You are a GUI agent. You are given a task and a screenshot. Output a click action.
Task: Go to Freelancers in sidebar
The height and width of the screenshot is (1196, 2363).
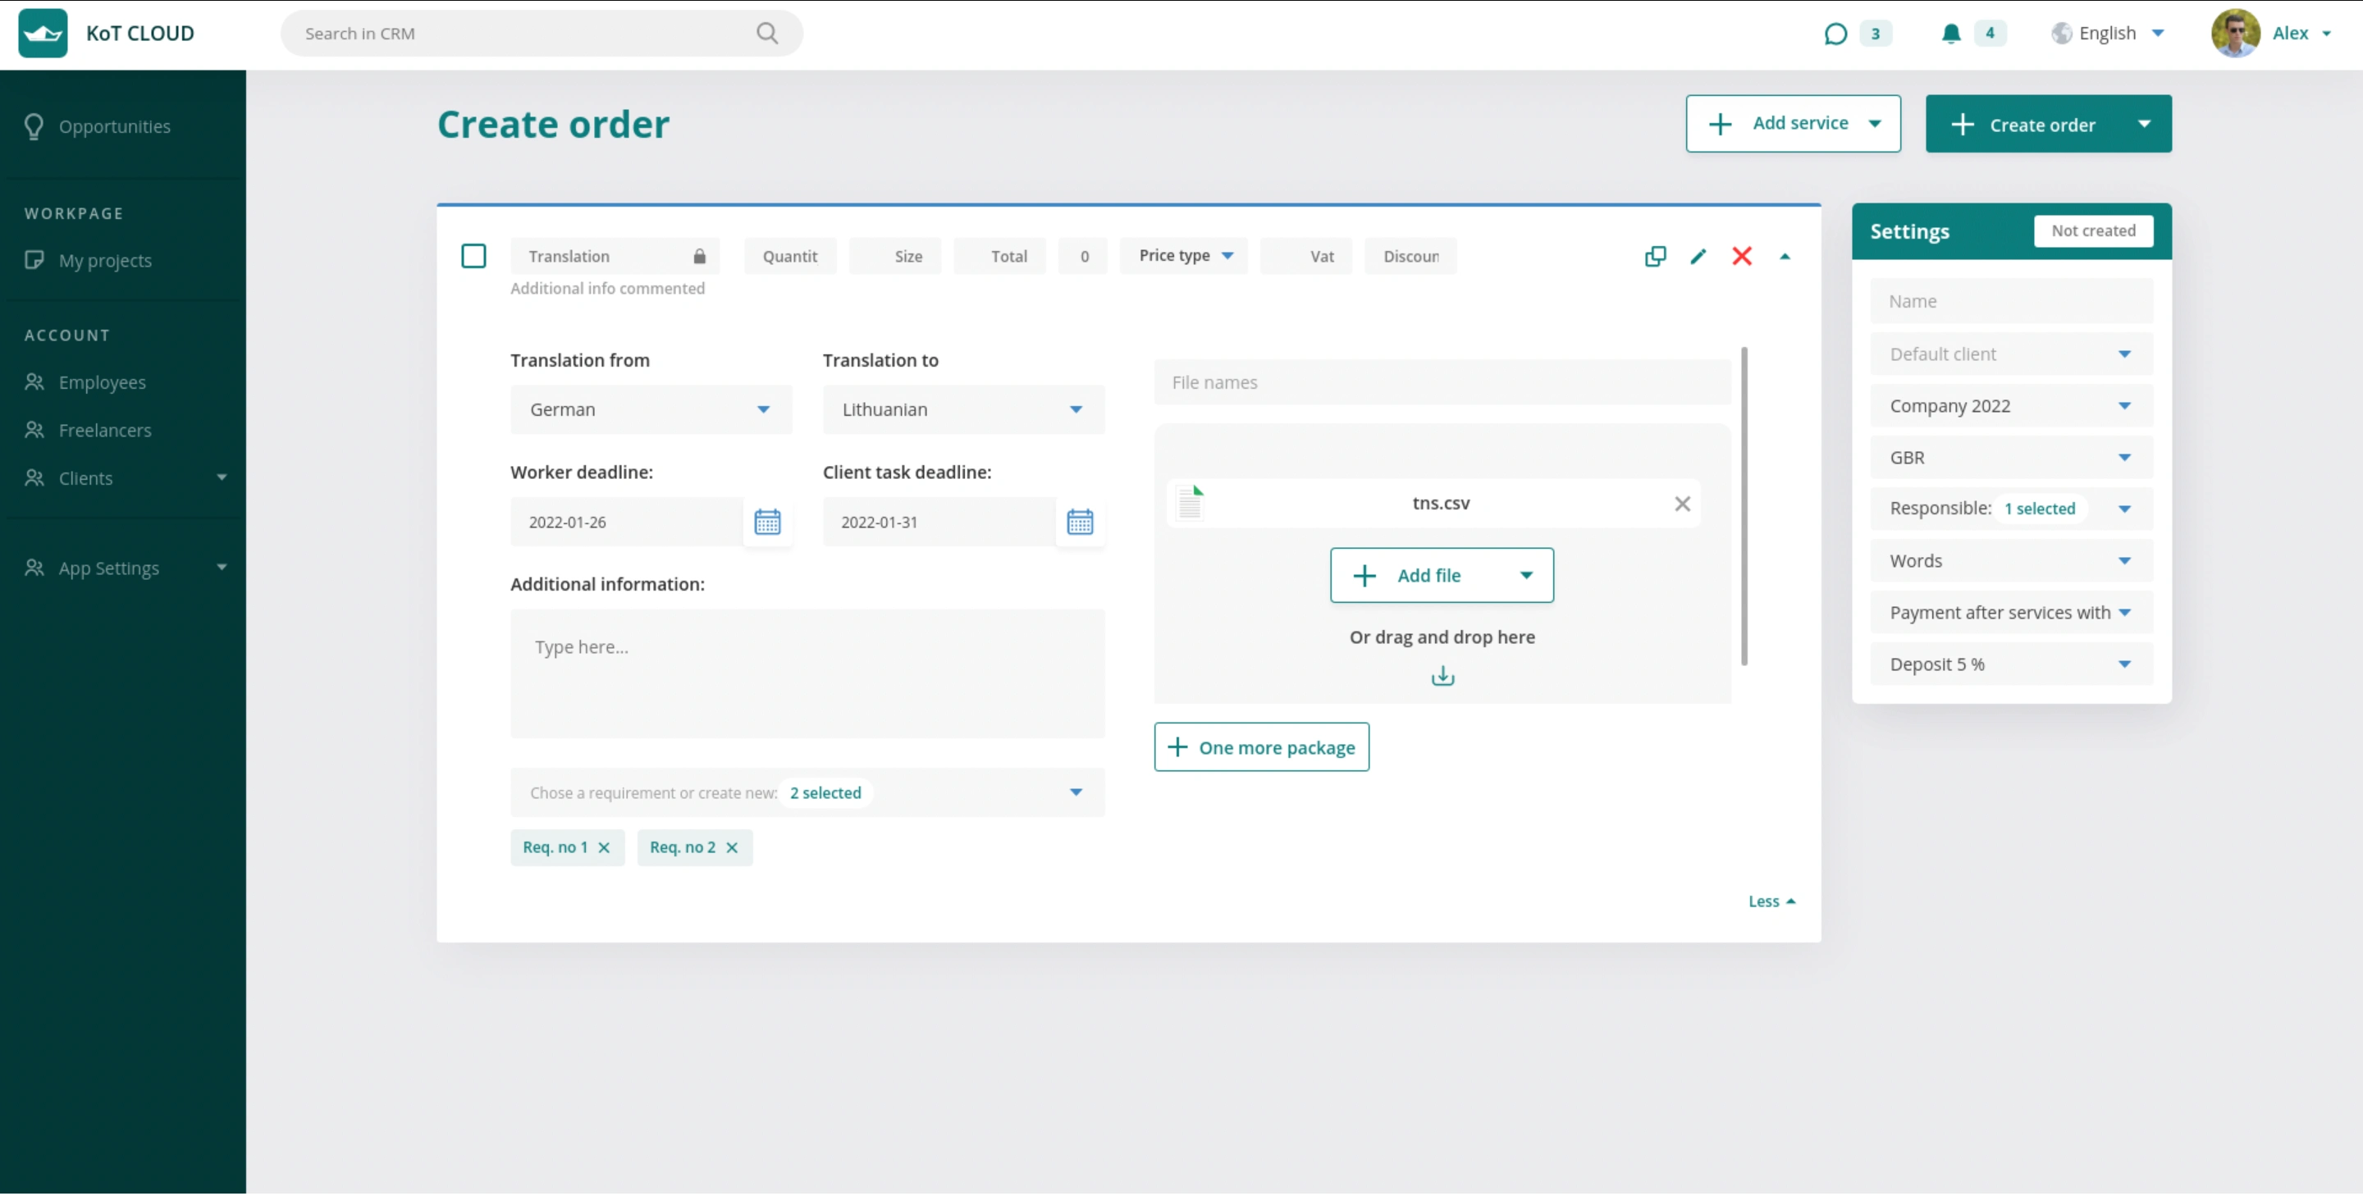point(104,430)
